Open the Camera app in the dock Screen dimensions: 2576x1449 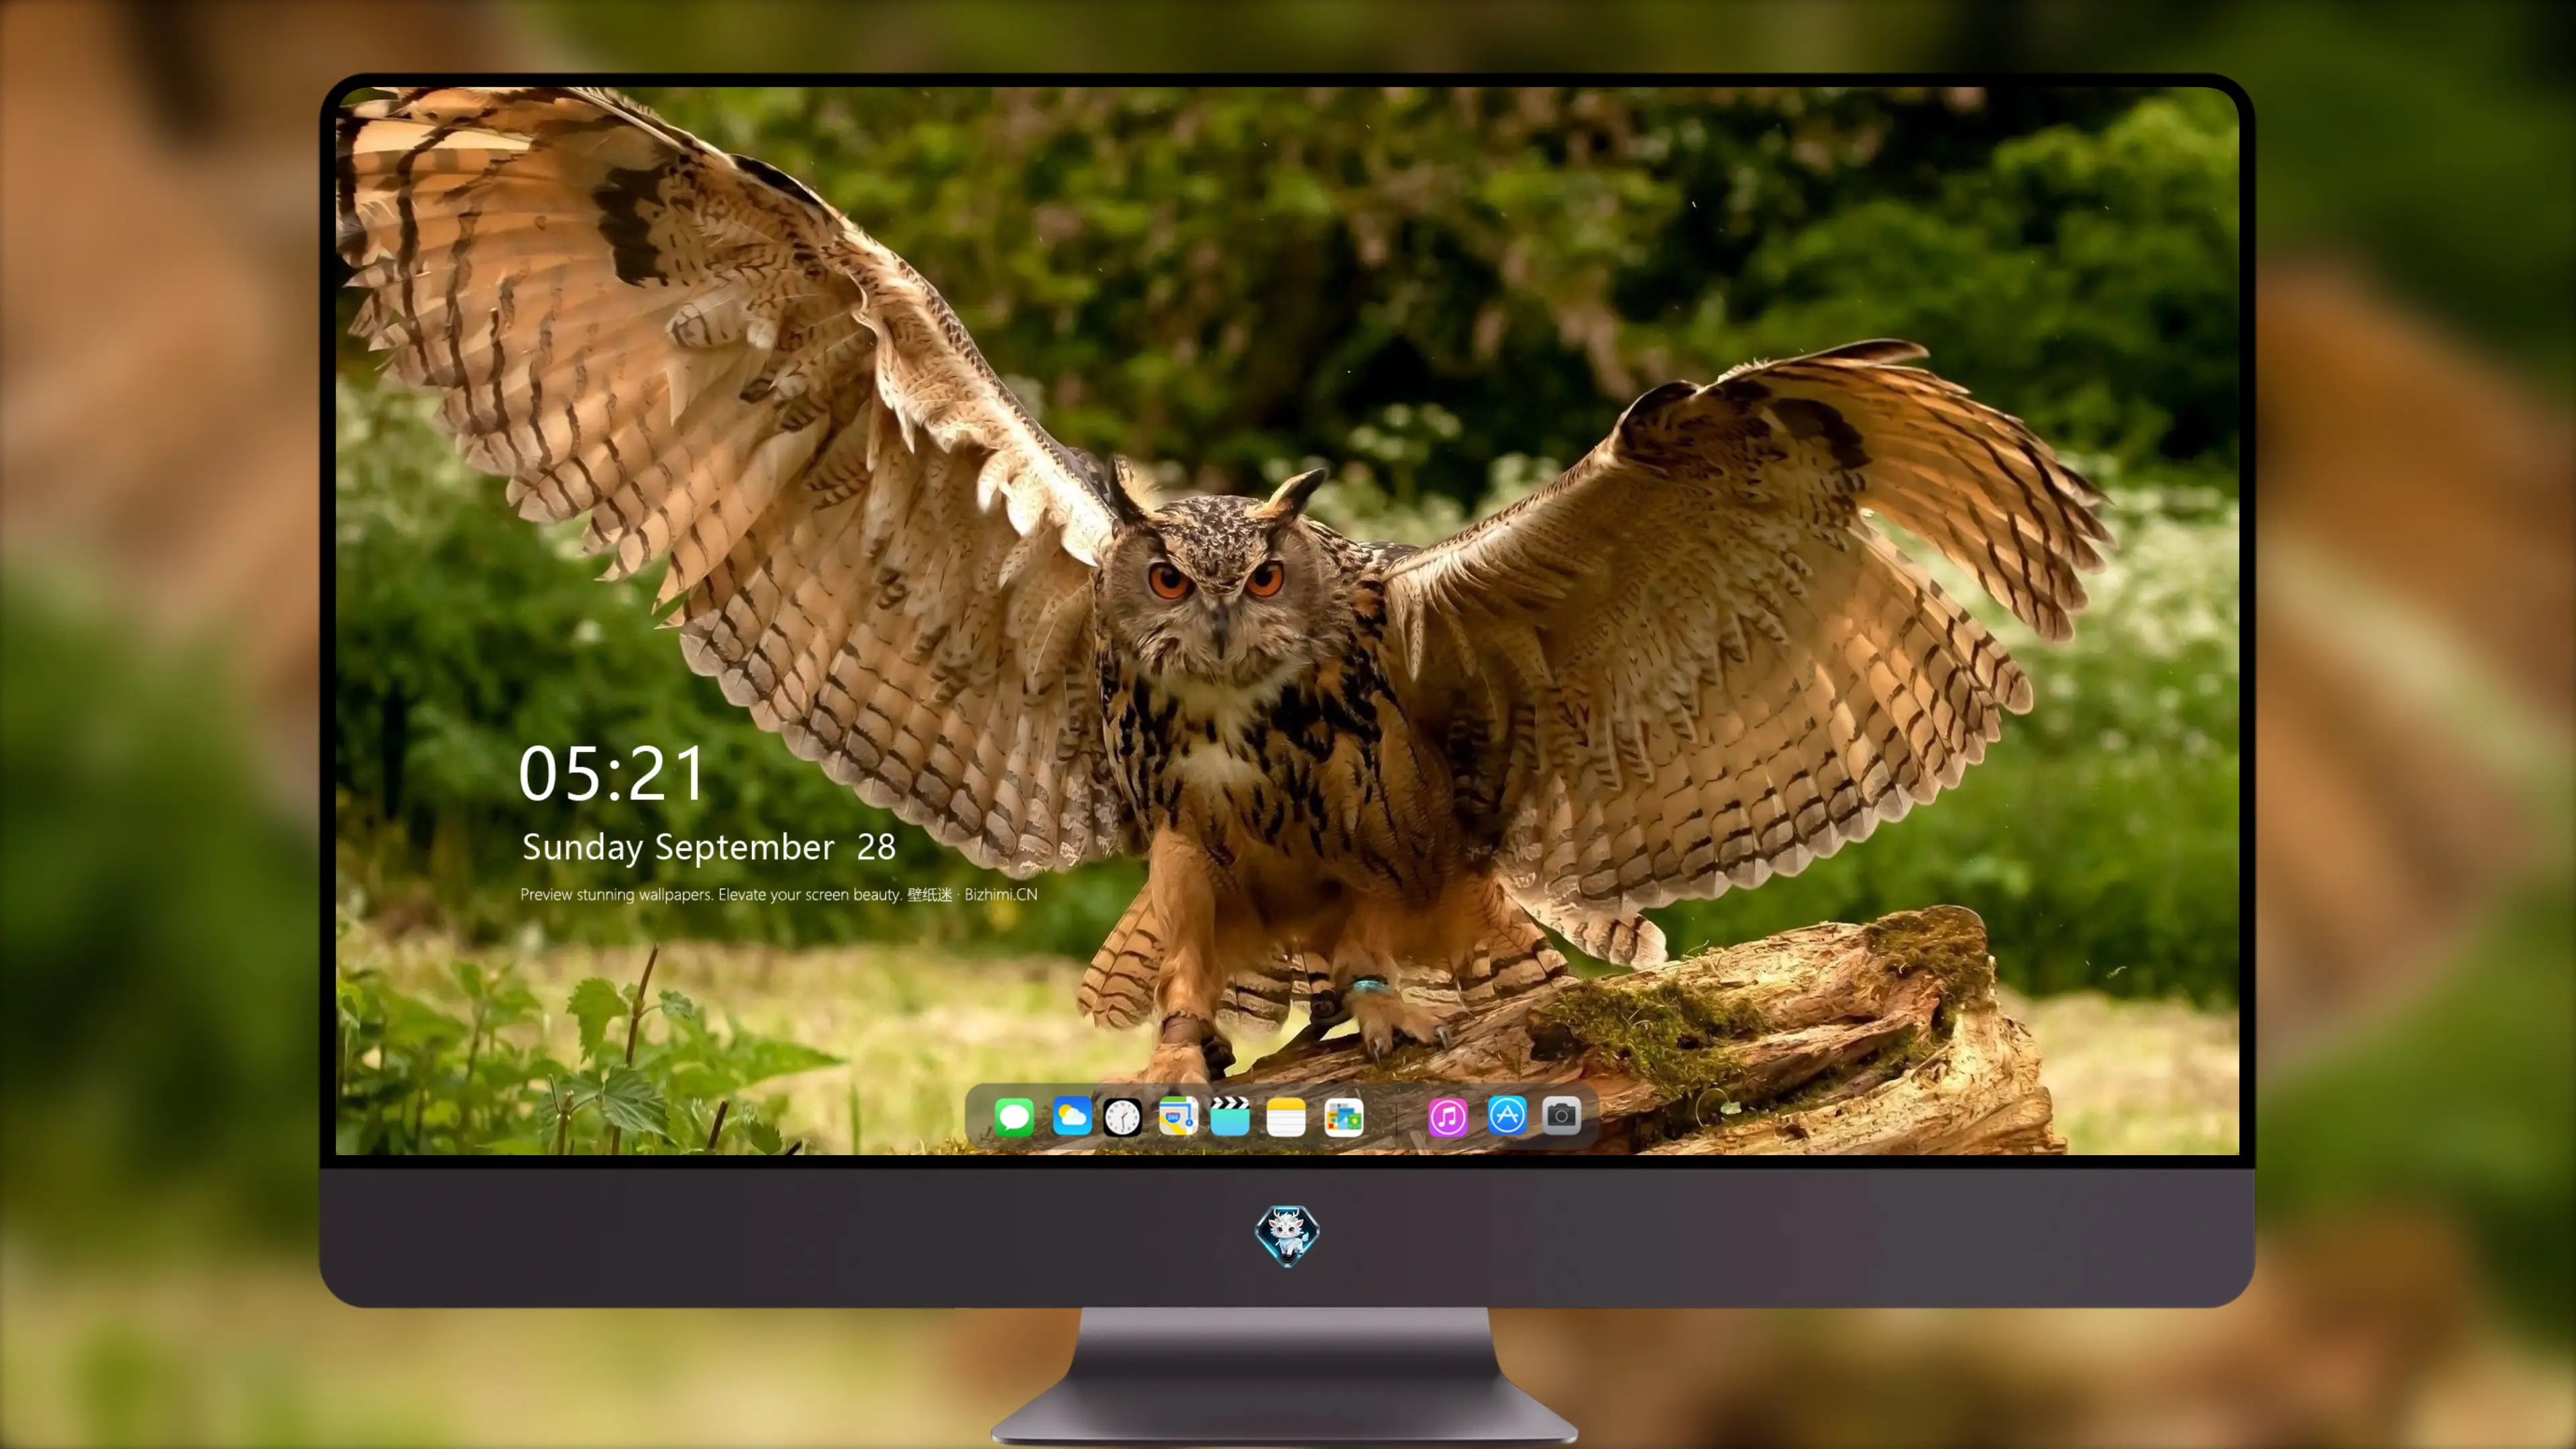1561,1115
